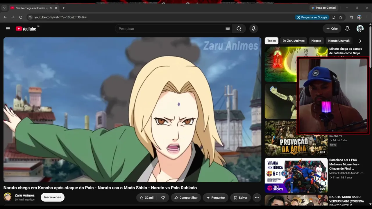Screen dimensions: 372x209
Task: Click Melhor Futebol do Mundo channel name
Action: pos(347,173)
